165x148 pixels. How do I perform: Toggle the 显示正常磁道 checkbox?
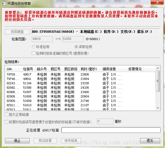click(6, 115)
